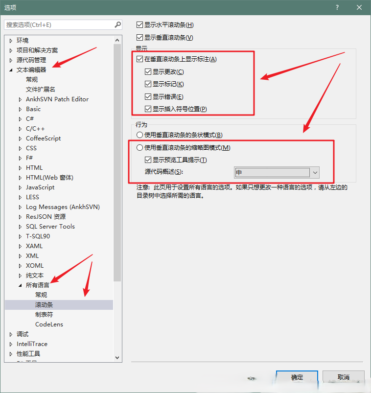This screenshot has height=393, width=371.
Task: Expand the T-SQL90 node
Action: click(x=20, y=236)
